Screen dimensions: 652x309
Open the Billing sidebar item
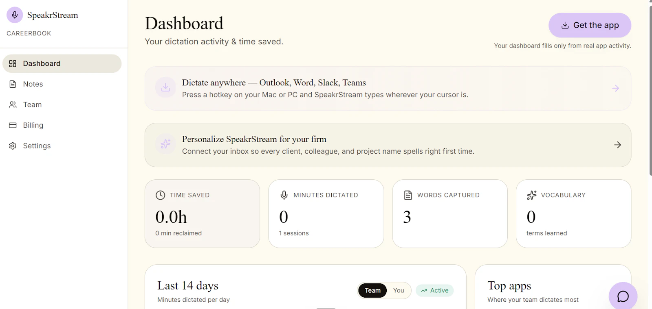point(62,125)
